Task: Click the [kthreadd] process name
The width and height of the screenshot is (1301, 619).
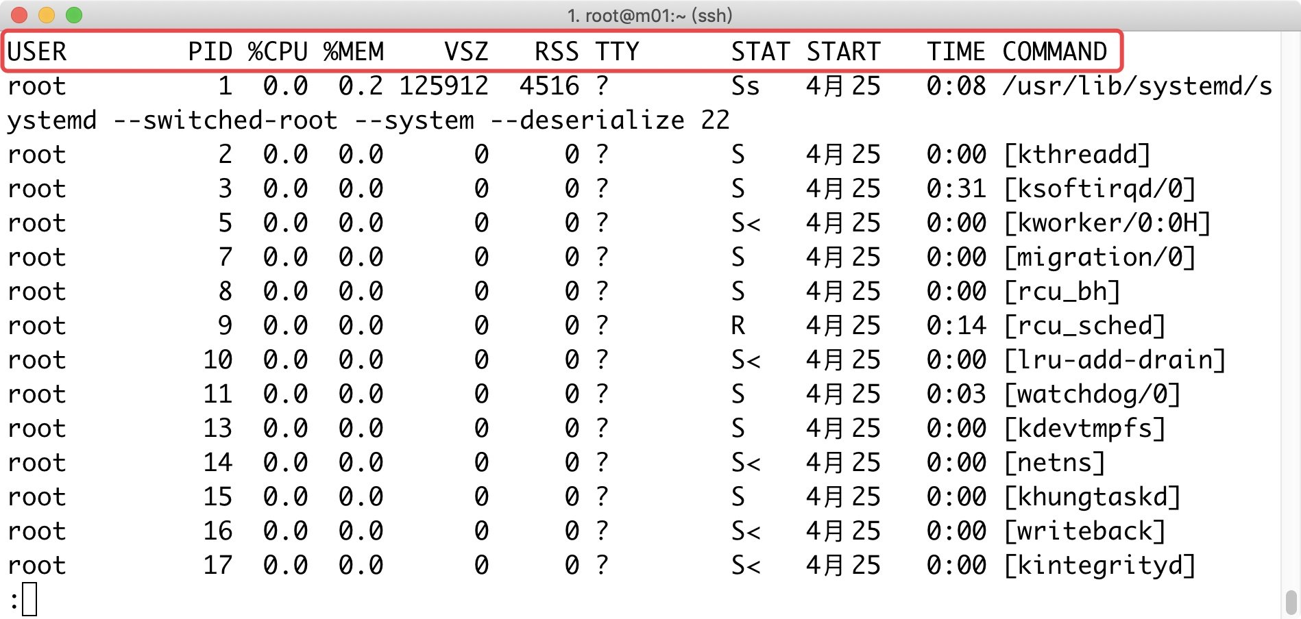Action: [x=1078, y=155]
